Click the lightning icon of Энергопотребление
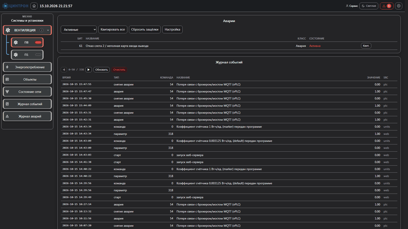The width and height of the screenshot is (408, 229). [x=7, y=67]
